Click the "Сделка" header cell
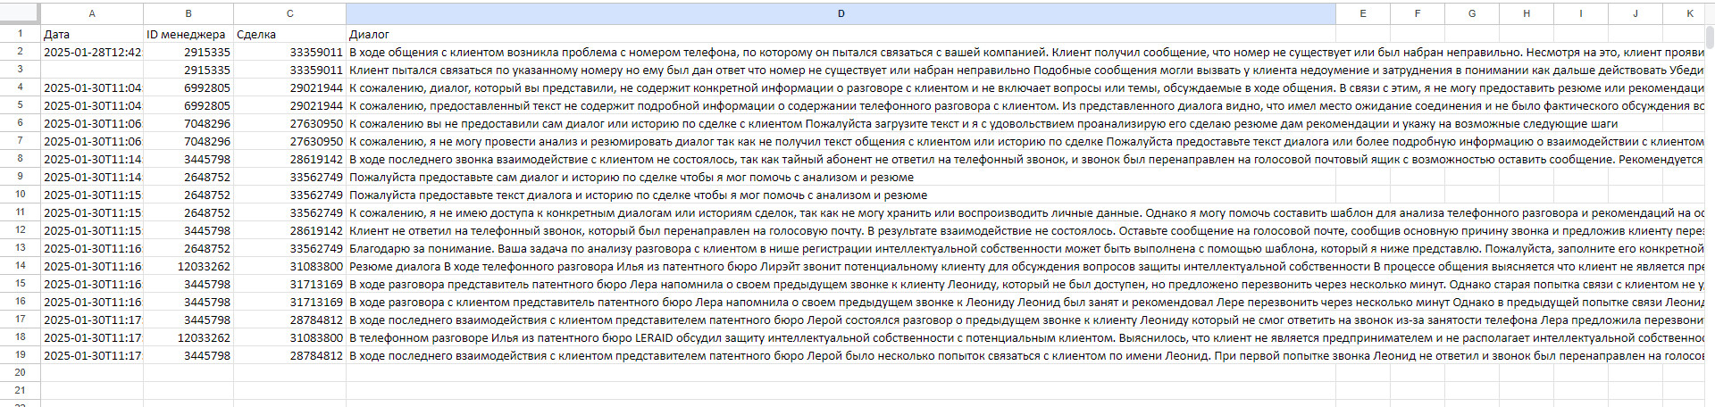1715x407 pixels. point(289,34)
